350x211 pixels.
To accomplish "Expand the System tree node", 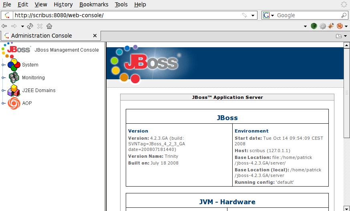I will click(x=3, y=65).
